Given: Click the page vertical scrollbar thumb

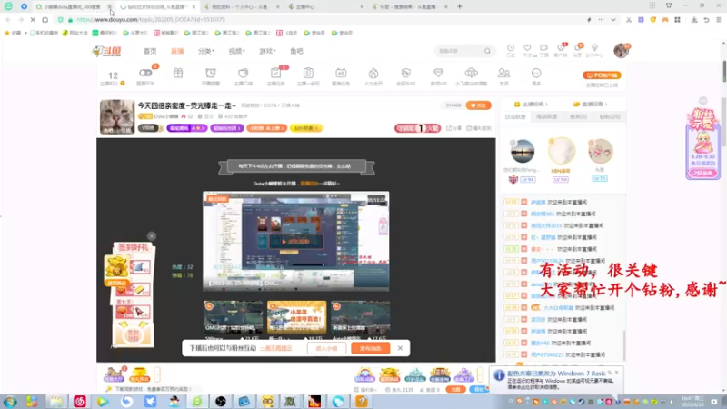Looking at the screenshot, I should point(723,72).
